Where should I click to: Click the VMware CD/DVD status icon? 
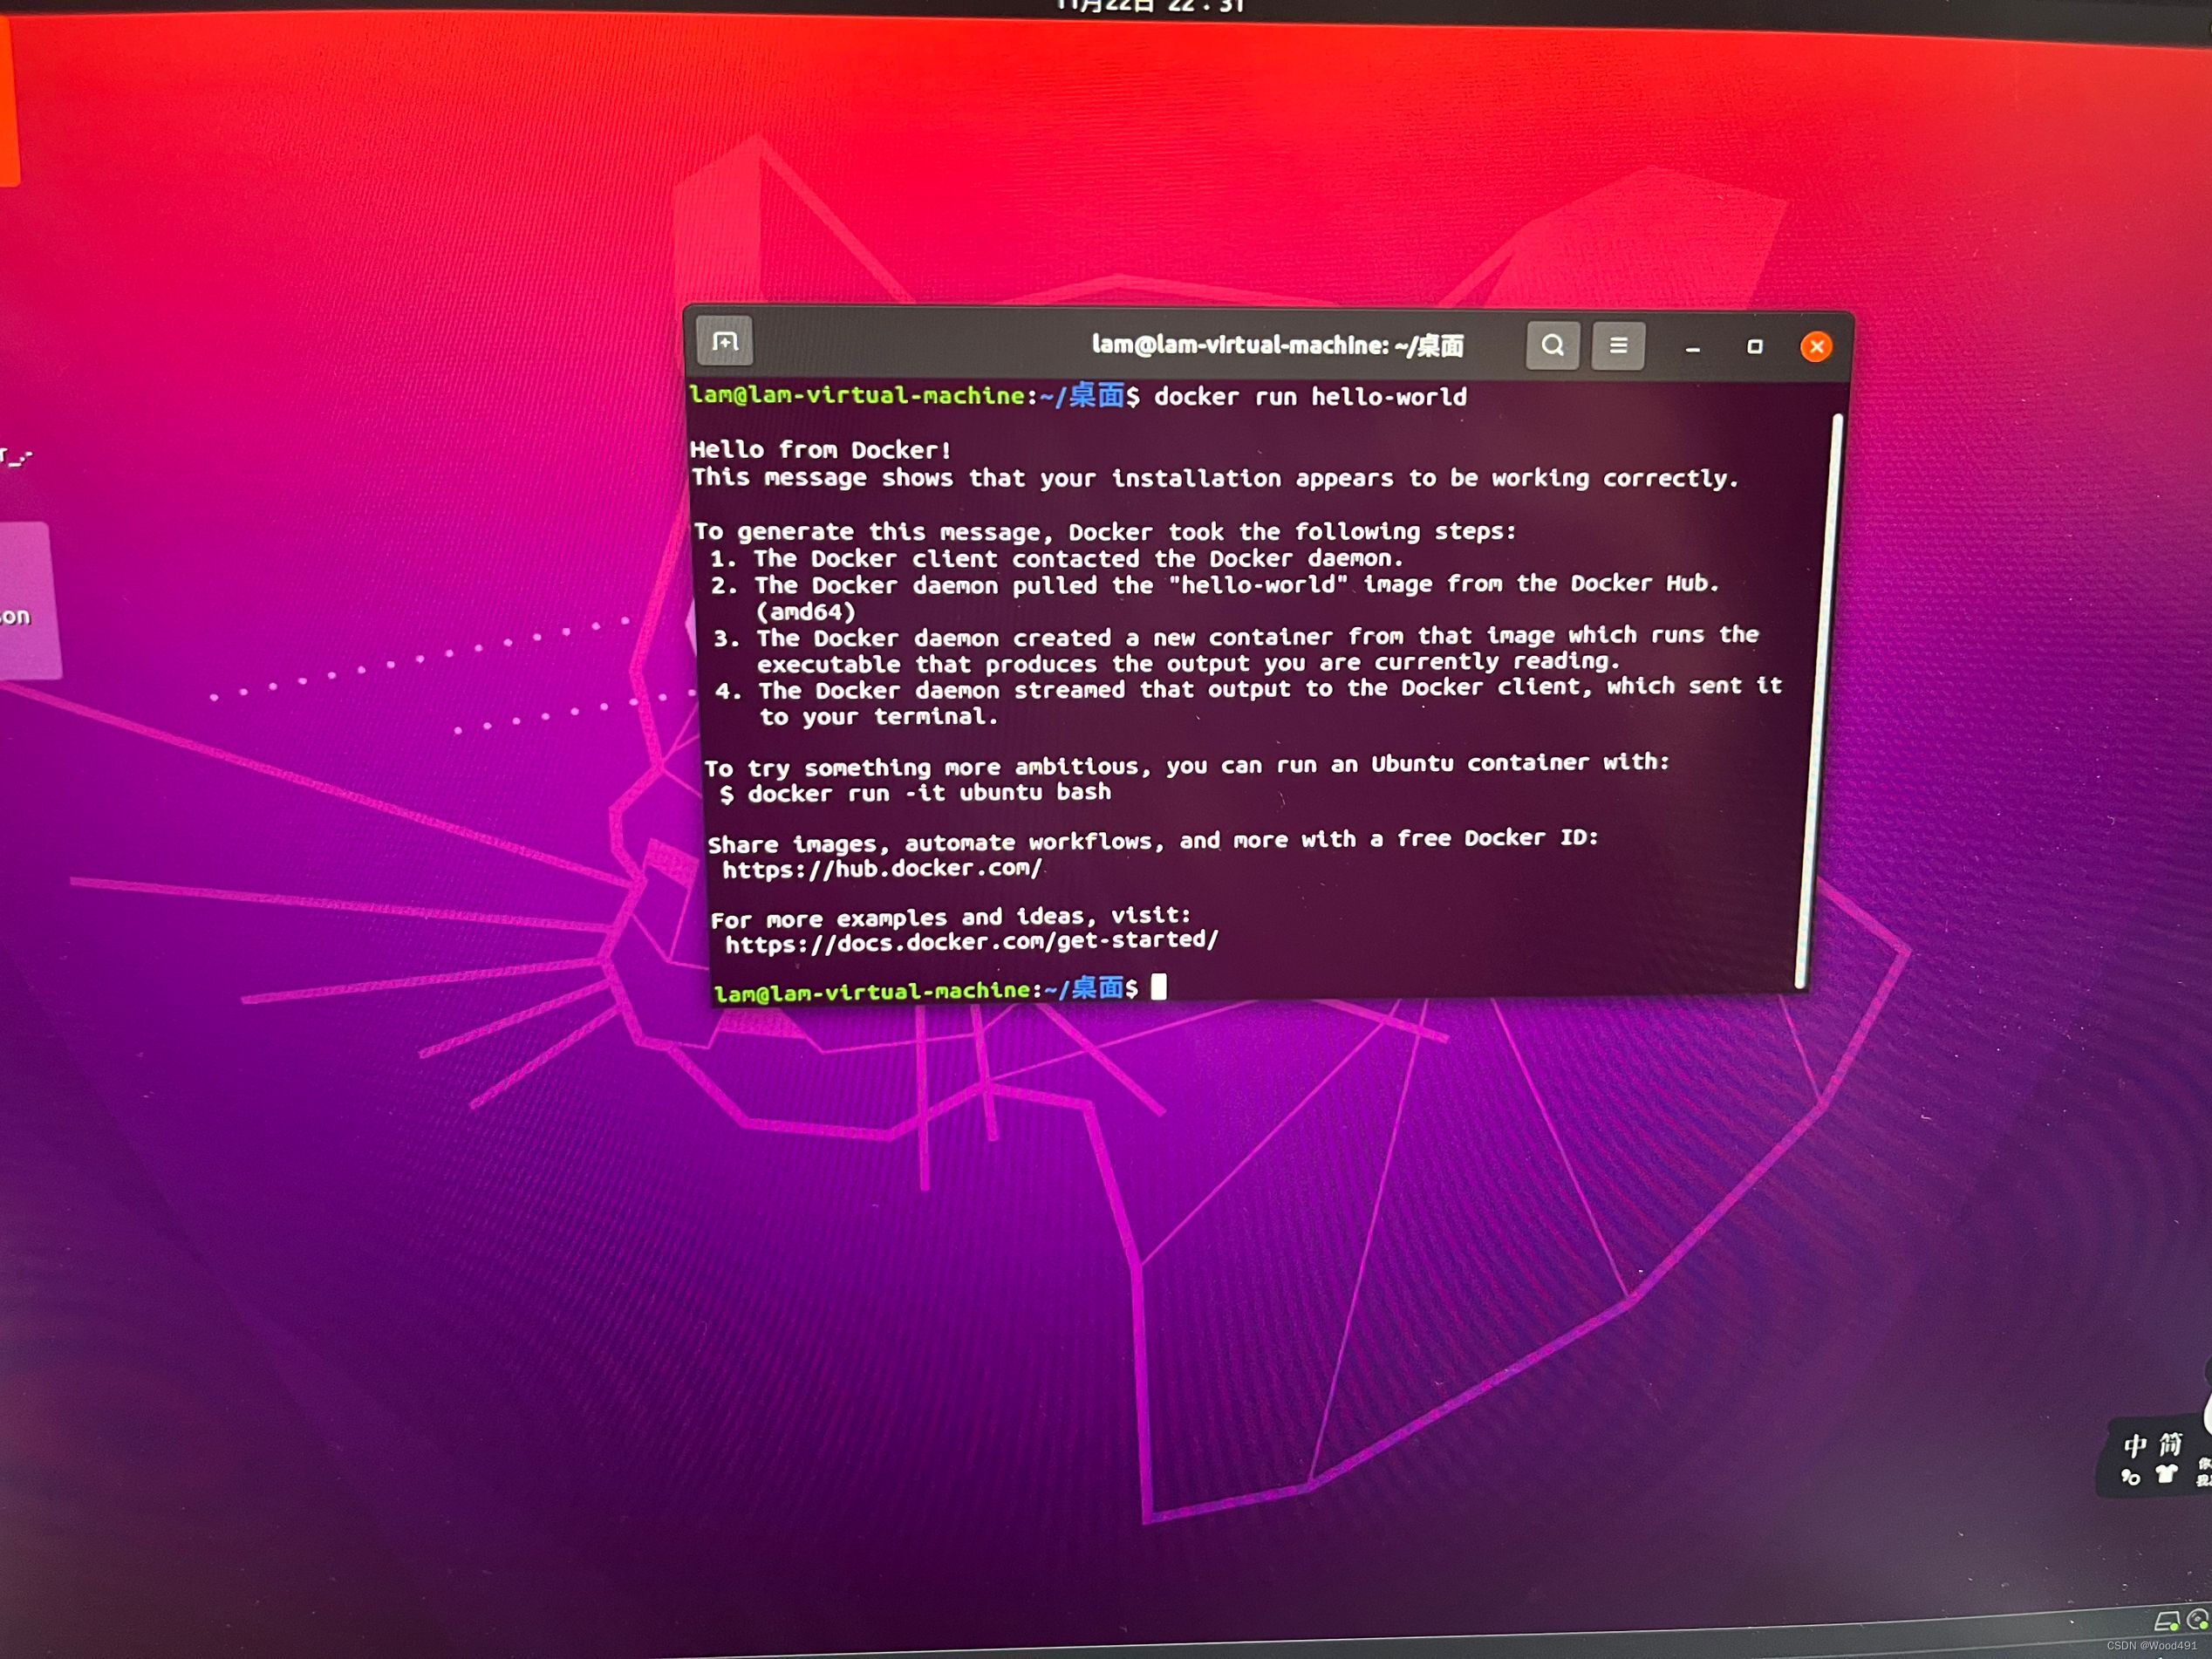tap(2197, 1619)
